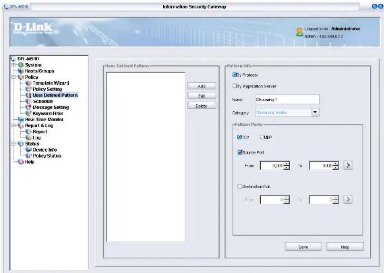Screen dimensions: 384x273
Task: Uncheck the Source Port checkbox
Action: click(240, 152)
